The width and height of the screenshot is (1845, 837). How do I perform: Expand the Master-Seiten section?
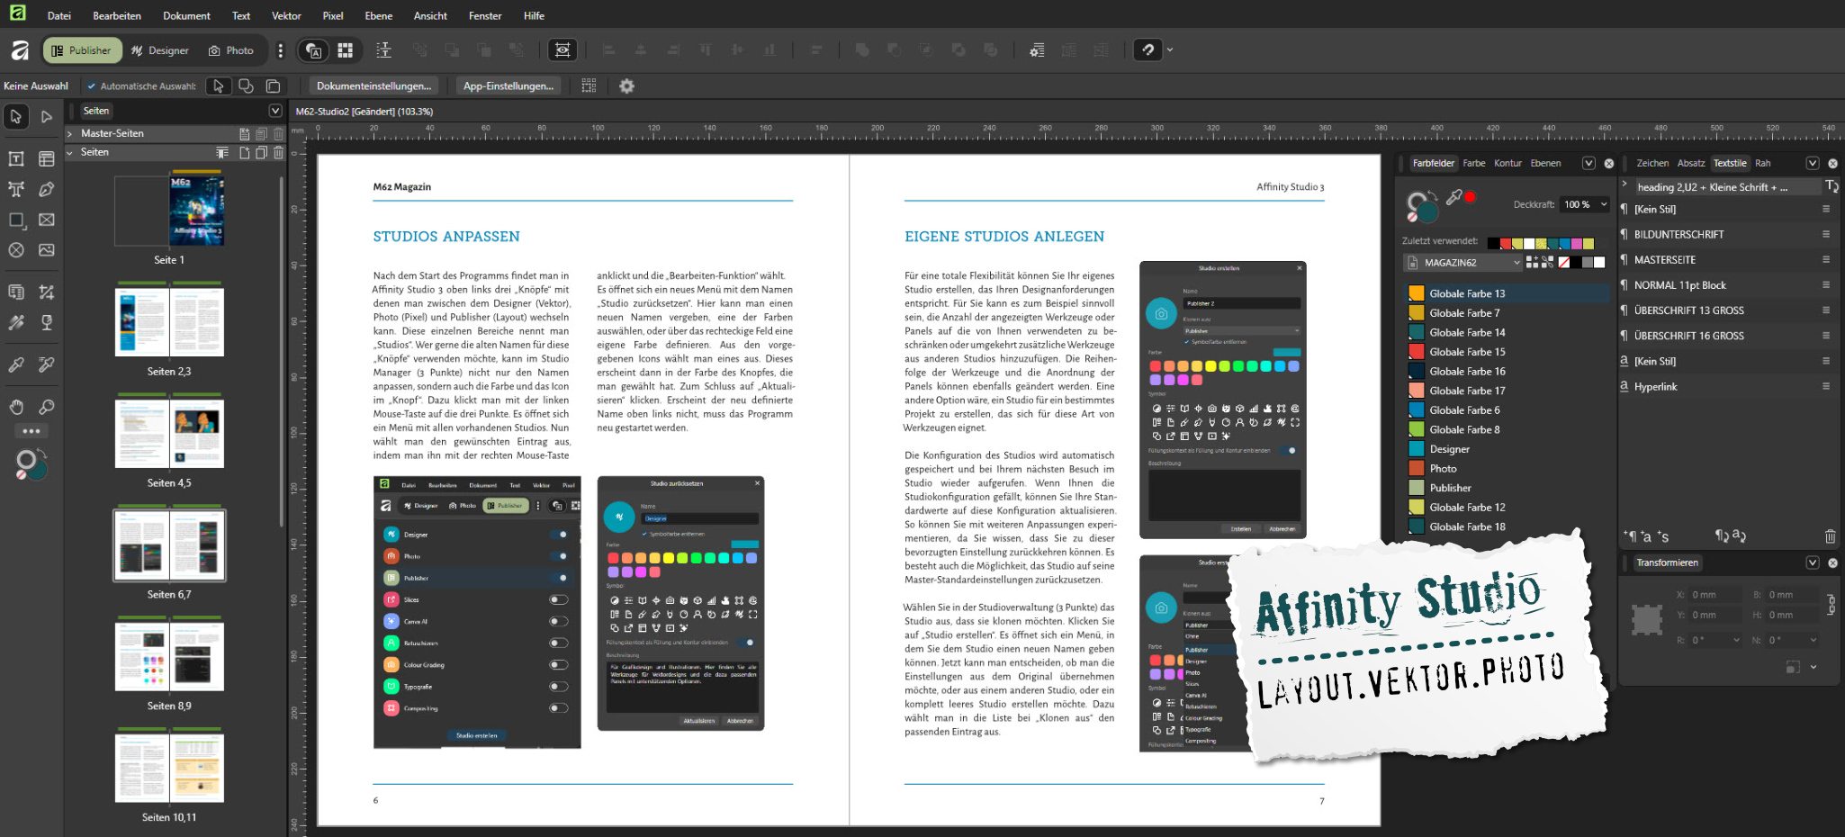coord(70,133)
